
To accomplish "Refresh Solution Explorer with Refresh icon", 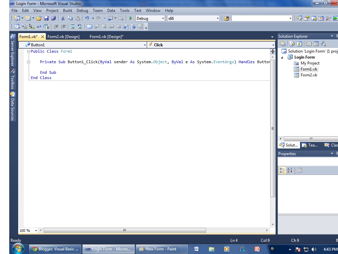I will tap(299, 44).
